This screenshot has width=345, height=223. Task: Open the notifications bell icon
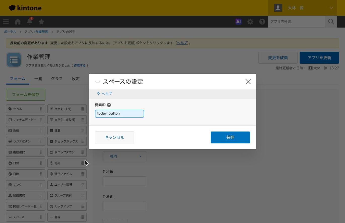(x=30, y=22)
